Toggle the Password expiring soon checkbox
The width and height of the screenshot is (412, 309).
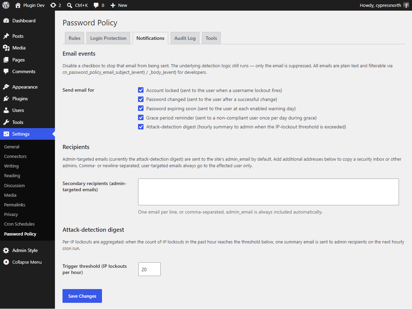141,108
